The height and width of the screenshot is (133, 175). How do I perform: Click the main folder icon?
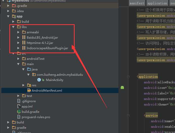pyautogui.click(x=24, y=64)
